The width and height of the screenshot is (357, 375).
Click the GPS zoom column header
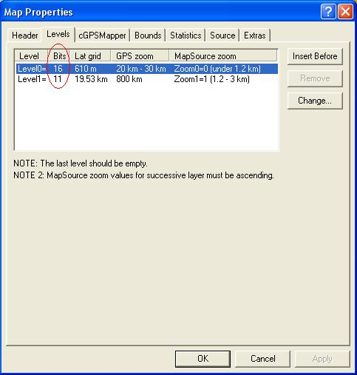pos(140,56)
